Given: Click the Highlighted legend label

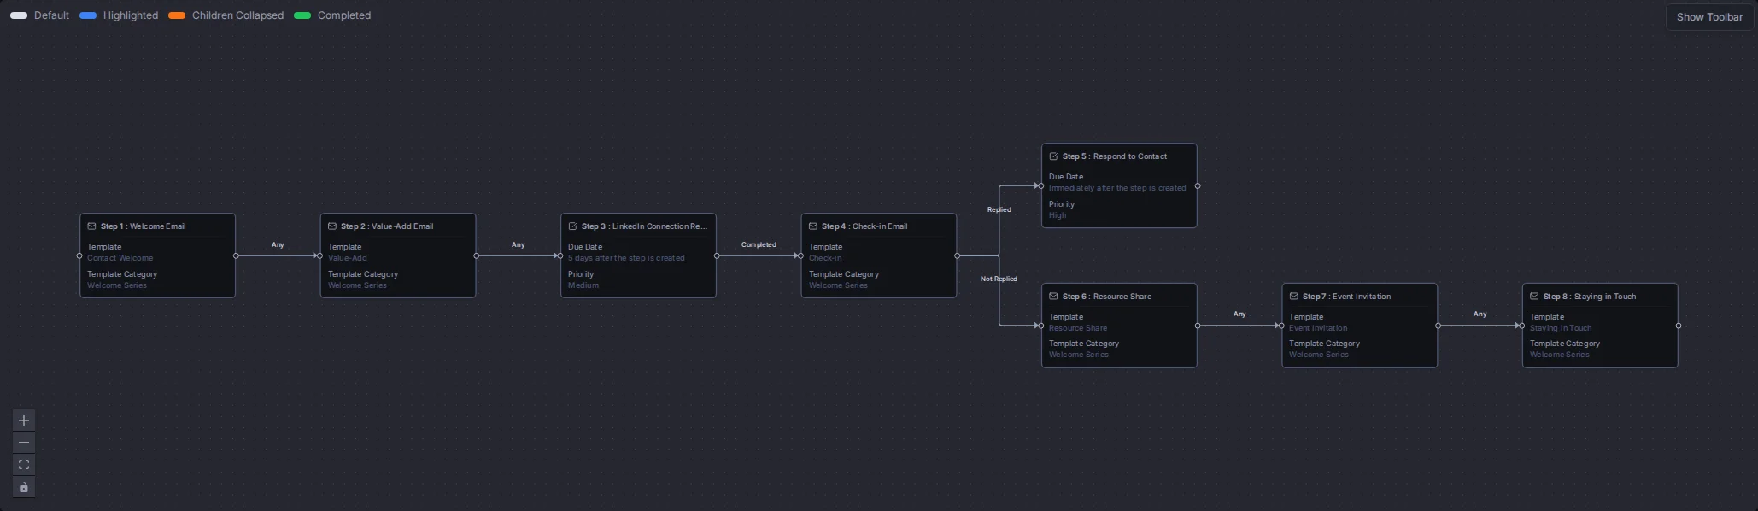Looking at the screenshot, I should (x=131, y=15).
